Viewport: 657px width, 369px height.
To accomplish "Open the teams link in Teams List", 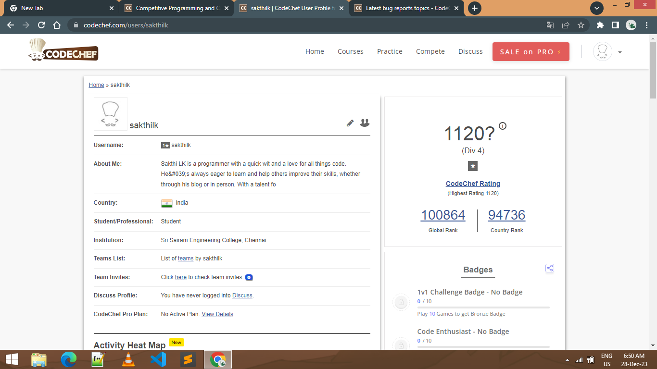I will click(x=186, y=258).
